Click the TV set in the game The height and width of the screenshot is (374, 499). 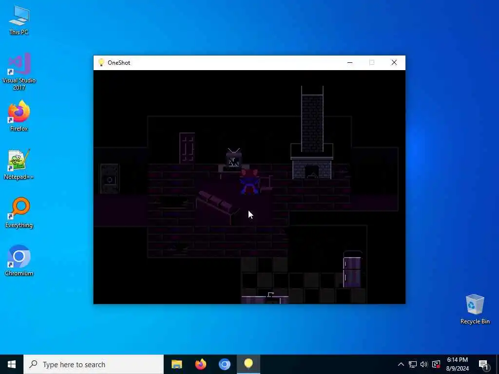(x=234, y=158)
